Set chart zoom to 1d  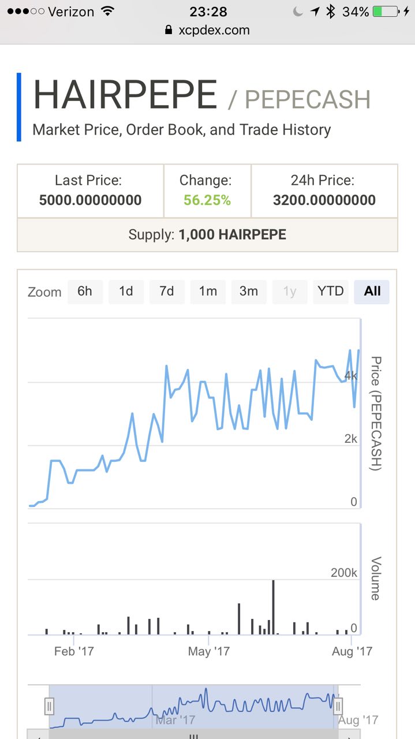click(126, 292)
